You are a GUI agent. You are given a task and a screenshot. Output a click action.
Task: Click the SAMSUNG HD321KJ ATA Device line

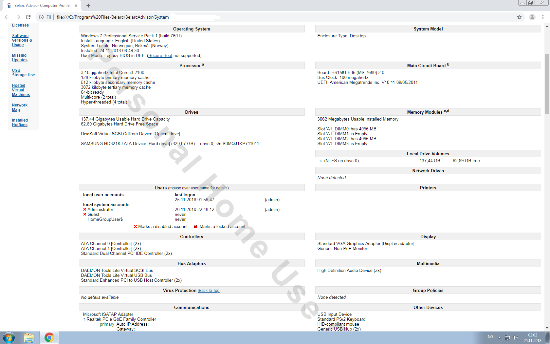pos(170,144)
